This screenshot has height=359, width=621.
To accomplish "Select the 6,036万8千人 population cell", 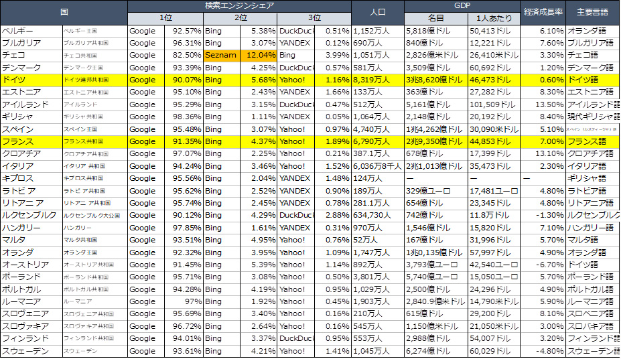I will coord(378,166).
